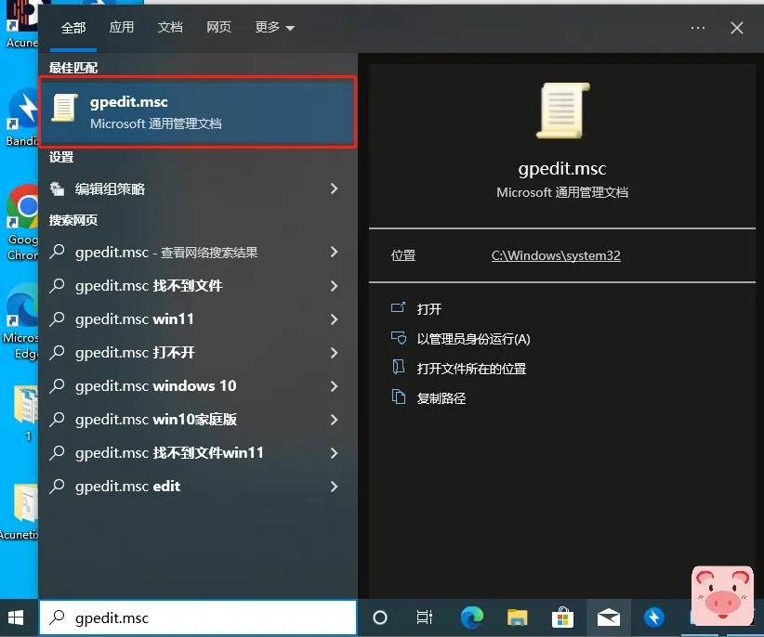Open the Bandizip desktop shortcut
Viewport: 764px width, 637px height.
(x=21, y=118)
